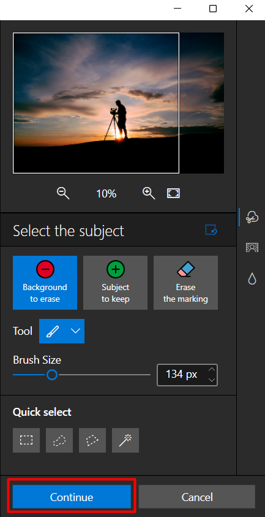Open the cutout scissors panel in sidebar
This screenshot has width=265, height=517.
click(252, 217)
